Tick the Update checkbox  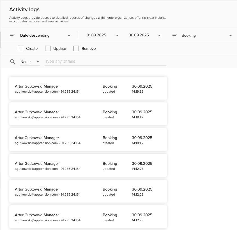(x=48, y=48)
